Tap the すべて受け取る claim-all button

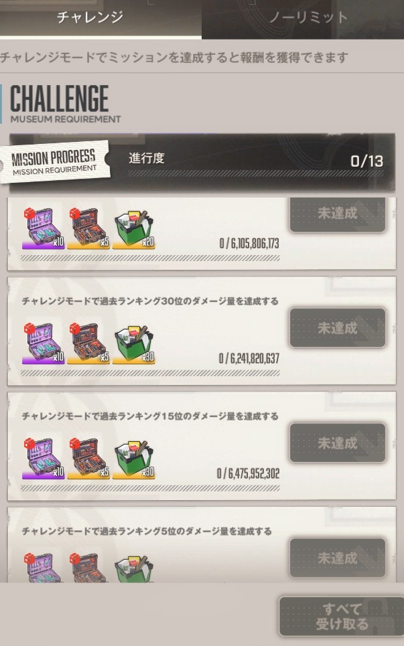pos(341,617)
